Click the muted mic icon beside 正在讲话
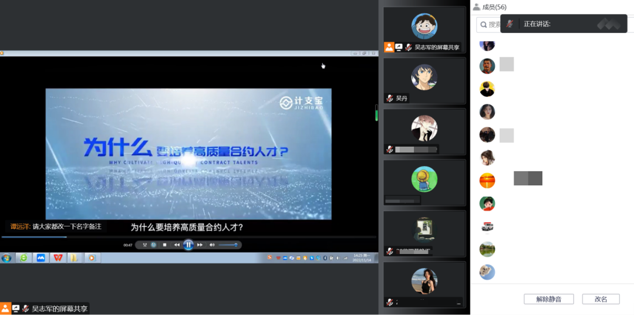This screenshot has height=315, width=634. click(510, 24)
